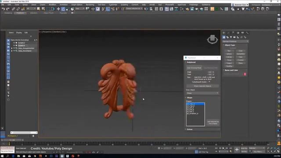Select Cameras category in Create panel

click(234, 37)
